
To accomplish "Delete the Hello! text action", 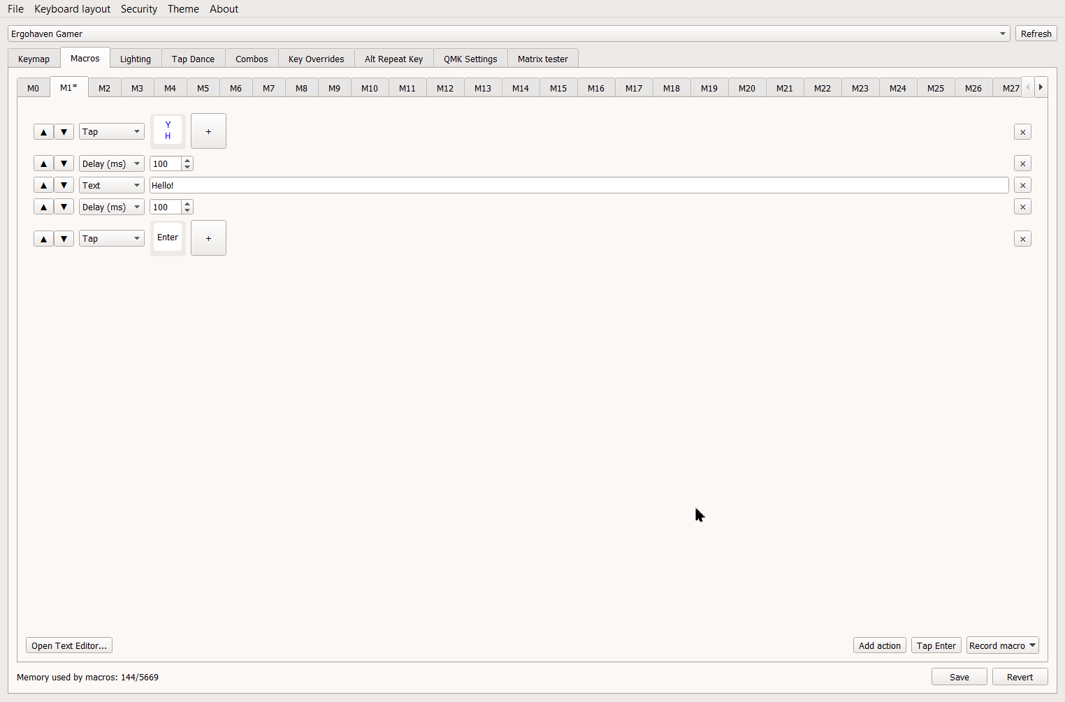I will [x=1022, y=186].
